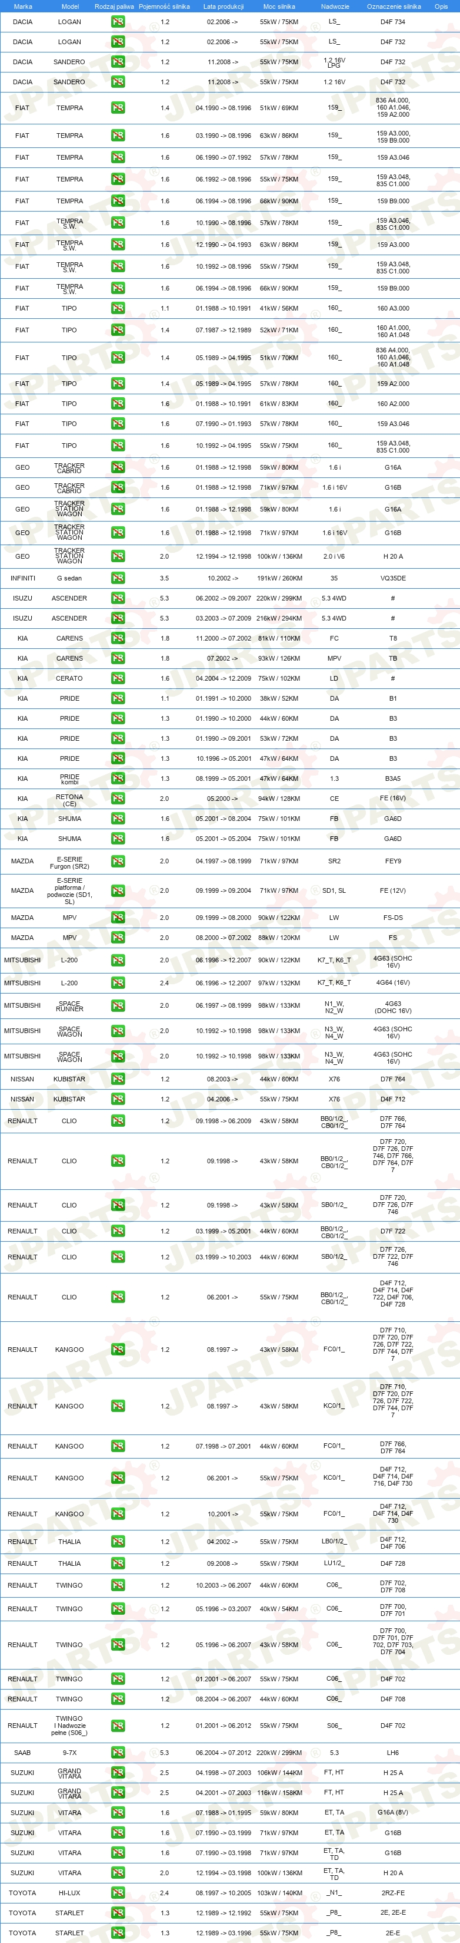Screen dimensions: 460x1943
Task: Select the fuel icon in the SUZUKI VITARA G16A (8V) row
Action: point(118,1813)
